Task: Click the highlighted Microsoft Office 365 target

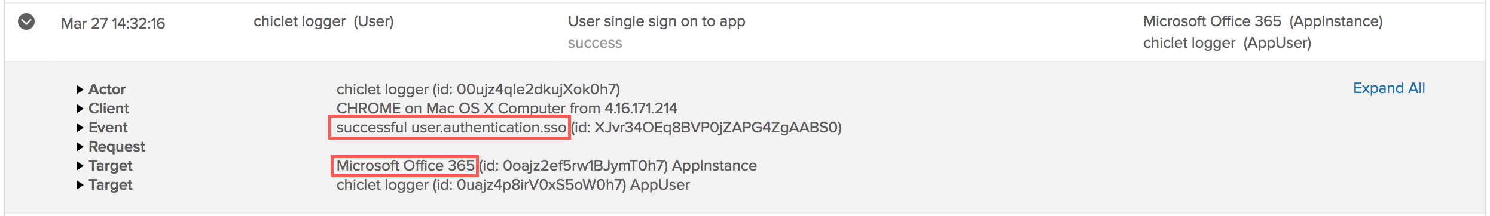Action: [x=405, y=166]
